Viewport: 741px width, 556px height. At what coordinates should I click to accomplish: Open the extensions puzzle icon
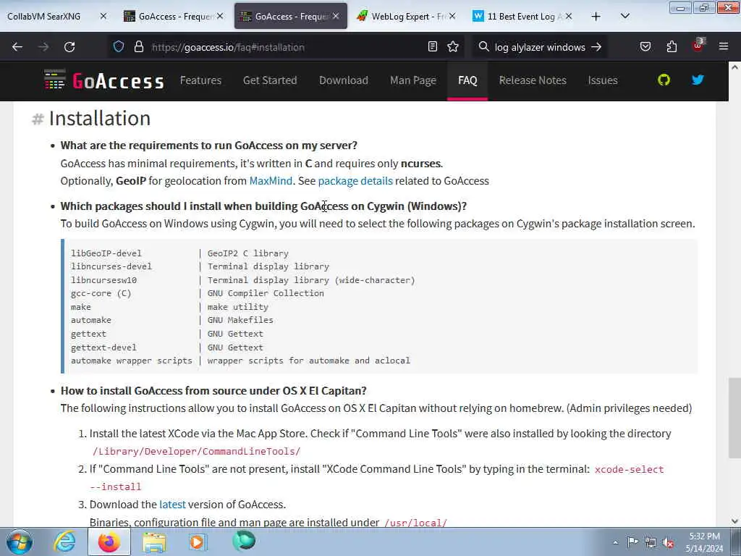click(672, 47)
